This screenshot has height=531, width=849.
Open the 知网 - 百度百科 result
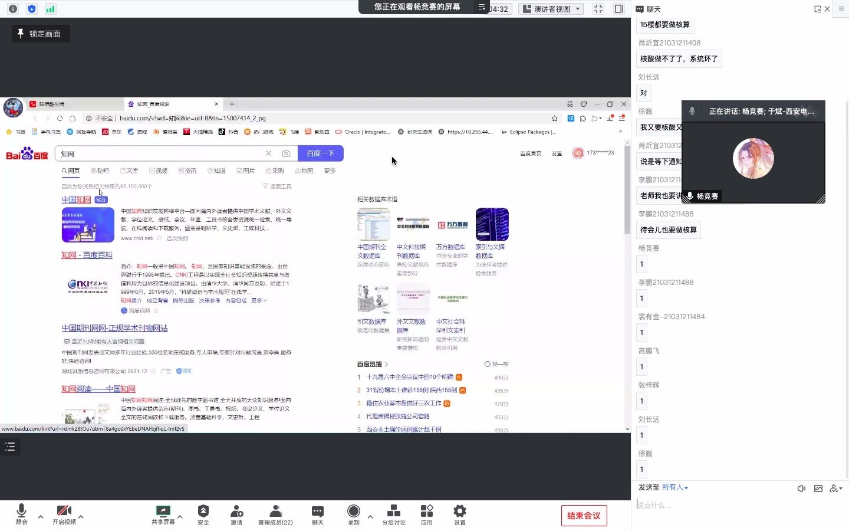coord(87,255)
